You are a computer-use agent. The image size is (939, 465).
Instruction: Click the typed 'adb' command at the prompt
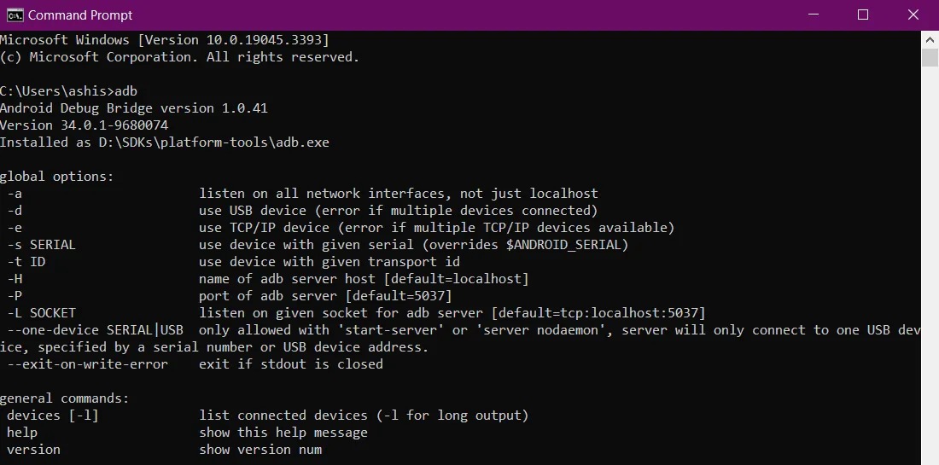[x=125, y=91]
